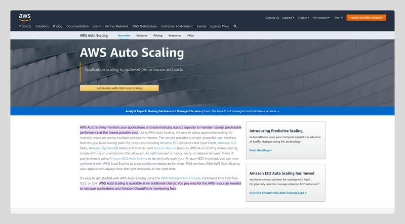Open the Pricing menu in top navigation
This screenshot has height=224, width=405.
click(57, 26)
